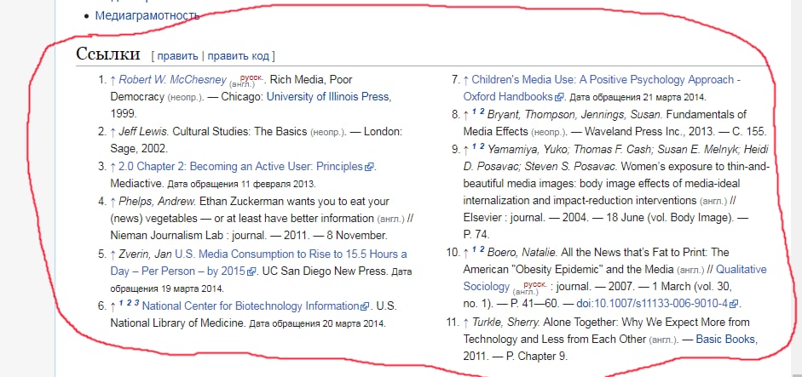802x377 pixels.
Task: Click backlink 1 of Boero, Natalie reference
Action: coord(474,249)
